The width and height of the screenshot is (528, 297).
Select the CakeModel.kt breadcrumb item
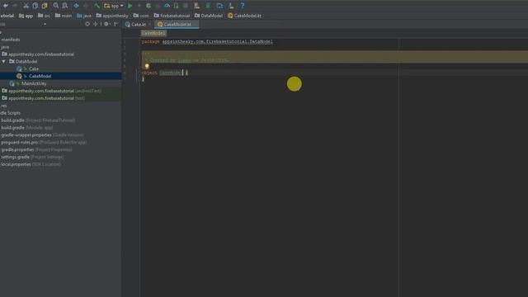pos(244,16)
